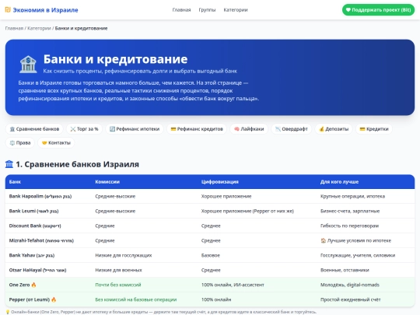Image resolution: width=420 pixels, height=315 pixels.
Task: Click the Банк column header
Action: click(x=15, y=181)
